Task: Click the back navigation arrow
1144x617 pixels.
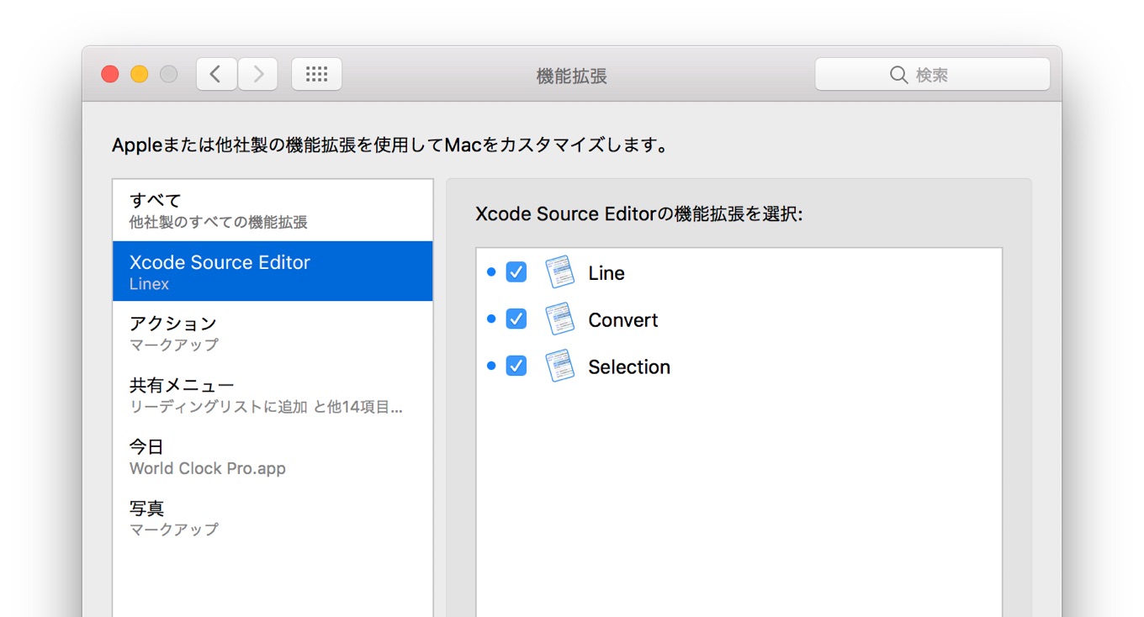Action: 216,75
